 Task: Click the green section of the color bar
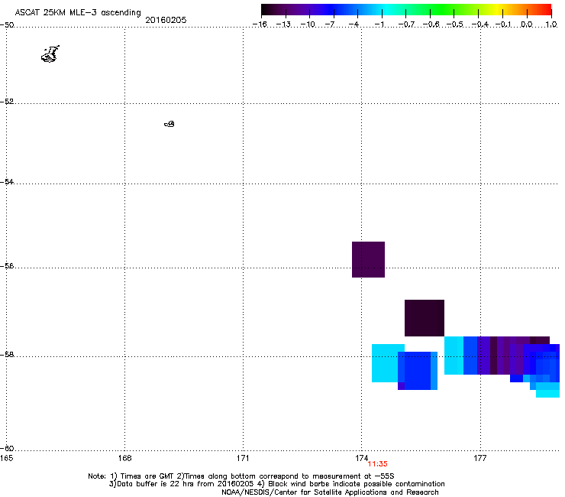[x=443, y=10]
